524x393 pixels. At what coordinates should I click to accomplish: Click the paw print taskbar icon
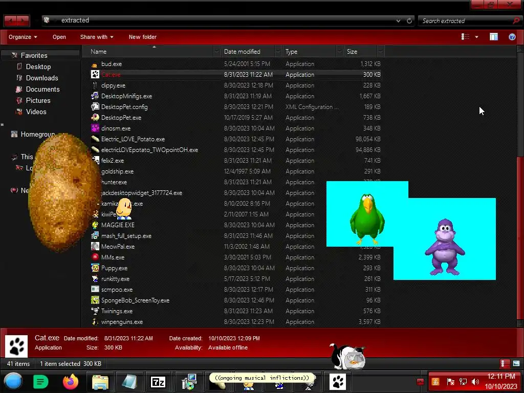(338, 382)
